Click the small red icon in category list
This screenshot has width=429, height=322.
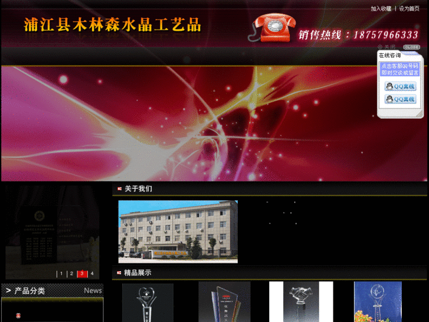point(18,316)
